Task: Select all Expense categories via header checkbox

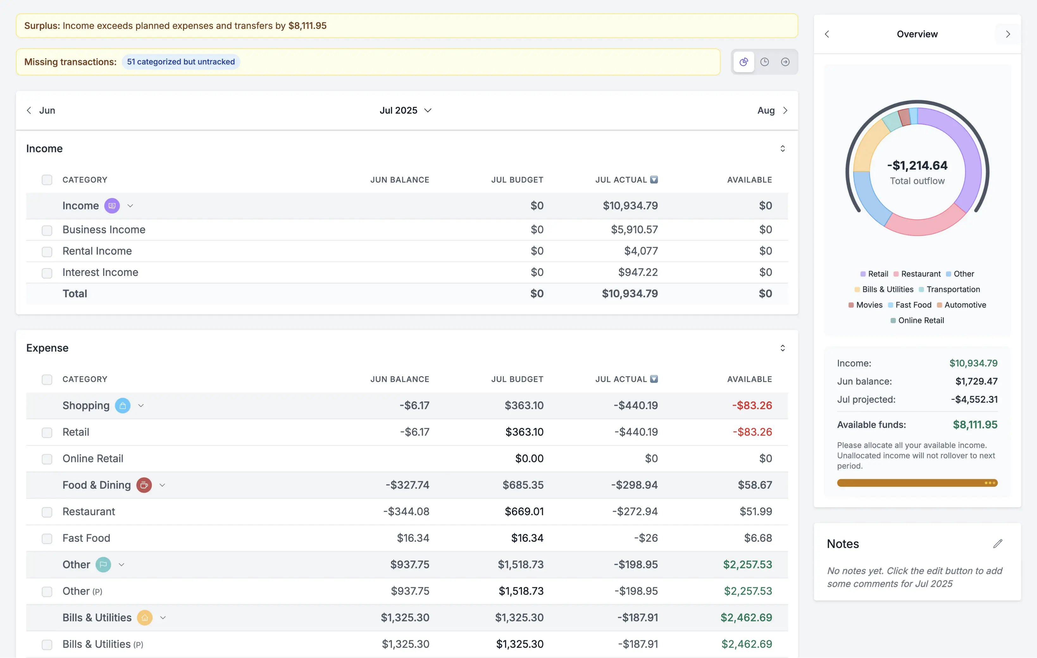Action: [47, 380]
